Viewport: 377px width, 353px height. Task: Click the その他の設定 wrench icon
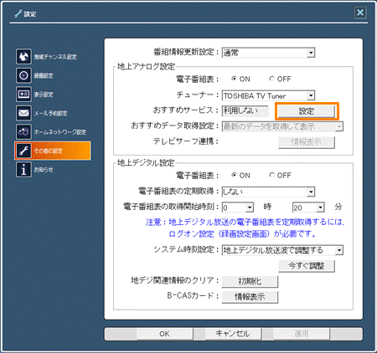click(x=23, y=151)
